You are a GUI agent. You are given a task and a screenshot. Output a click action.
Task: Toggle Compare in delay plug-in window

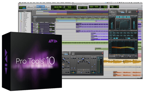pos(66,54)
